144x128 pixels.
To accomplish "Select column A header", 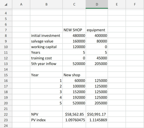I will coord(21,4).
